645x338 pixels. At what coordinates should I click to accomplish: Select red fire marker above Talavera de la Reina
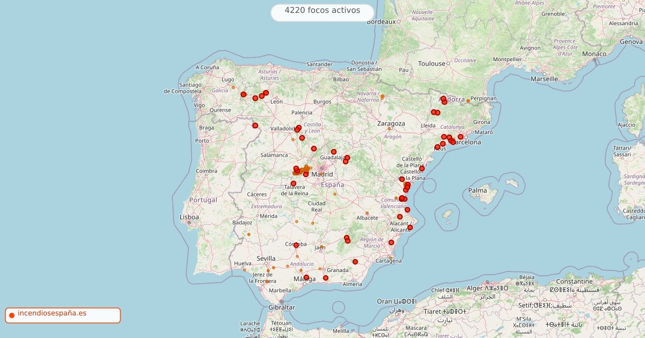point(293,183)
